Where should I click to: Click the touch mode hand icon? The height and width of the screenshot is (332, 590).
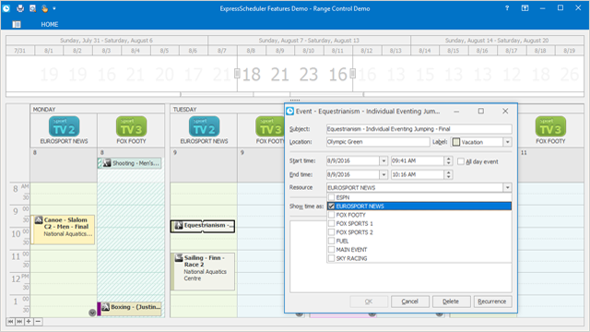click(x=44, y=8)
